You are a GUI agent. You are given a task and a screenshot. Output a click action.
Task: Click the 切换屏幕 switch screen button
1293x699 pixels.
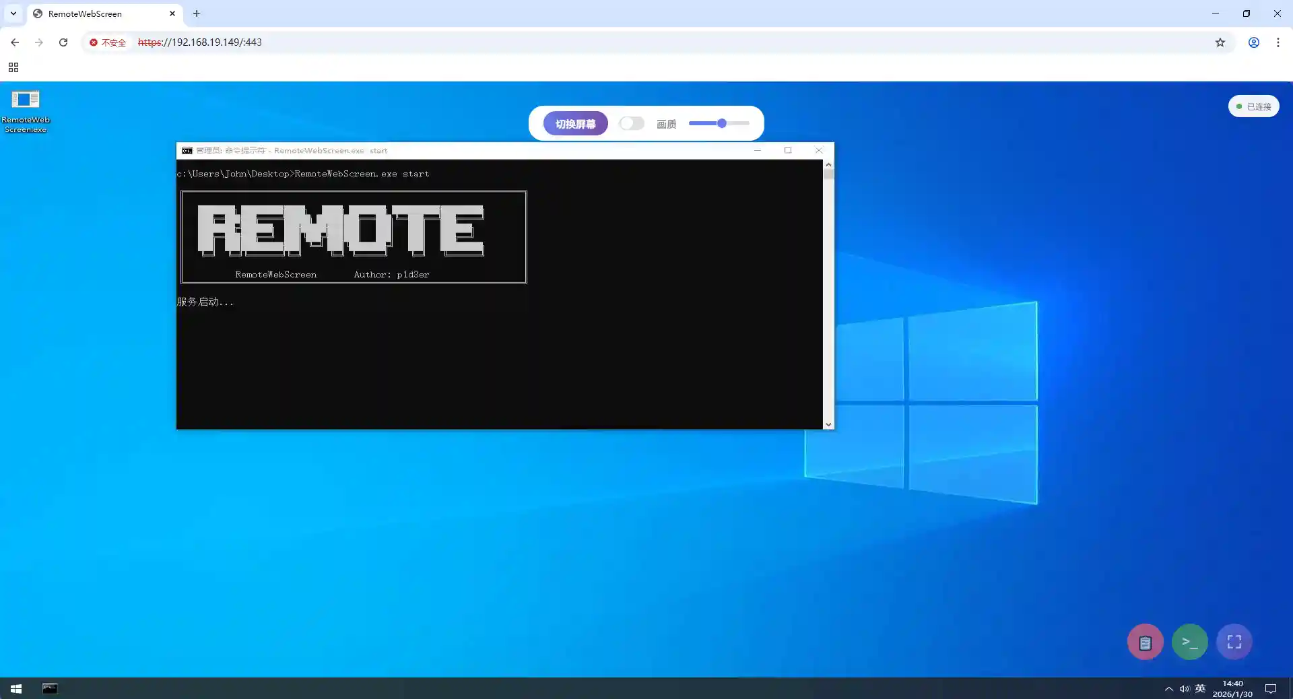tap(575, 124)
